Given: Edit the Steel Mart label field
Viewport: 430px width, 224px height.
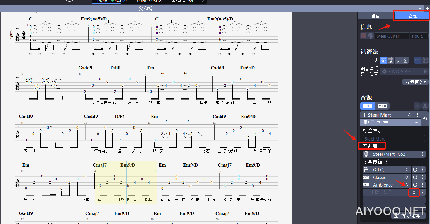Looking at the screenshot, I should 394,139.
